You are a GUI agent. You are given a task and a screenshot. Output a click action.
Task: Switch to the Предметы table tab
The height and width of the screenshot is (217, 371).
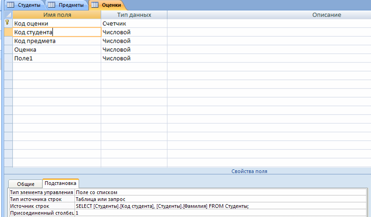pos(67,5)
